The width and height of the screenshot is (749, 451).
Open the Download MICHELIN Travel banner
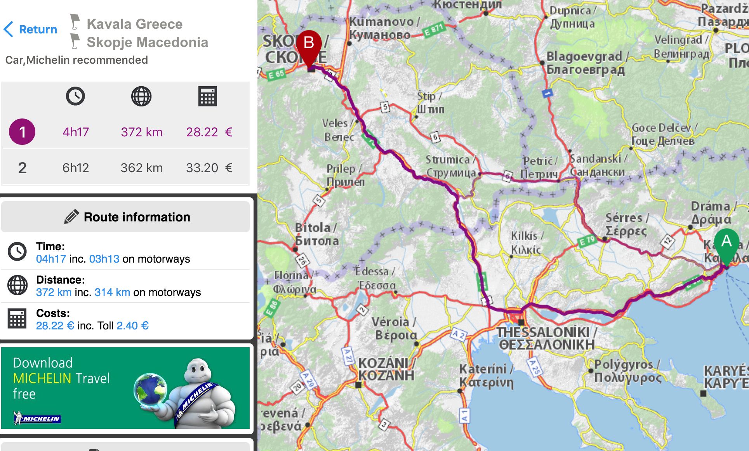pos(125,388)
